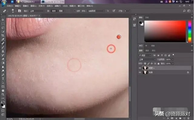
Task: Pick a color in the color field
Action: coord(165,32)
